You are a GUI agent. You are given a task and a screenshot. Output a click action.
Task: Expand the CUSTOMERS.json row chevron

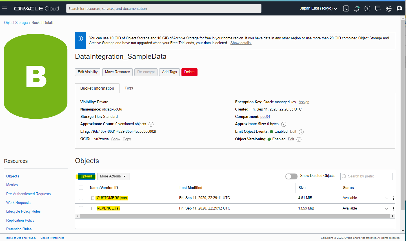coord(387,198)
